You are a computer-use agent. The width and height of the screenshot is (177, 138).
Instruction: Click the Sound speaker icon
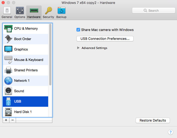tap(8, 91)
